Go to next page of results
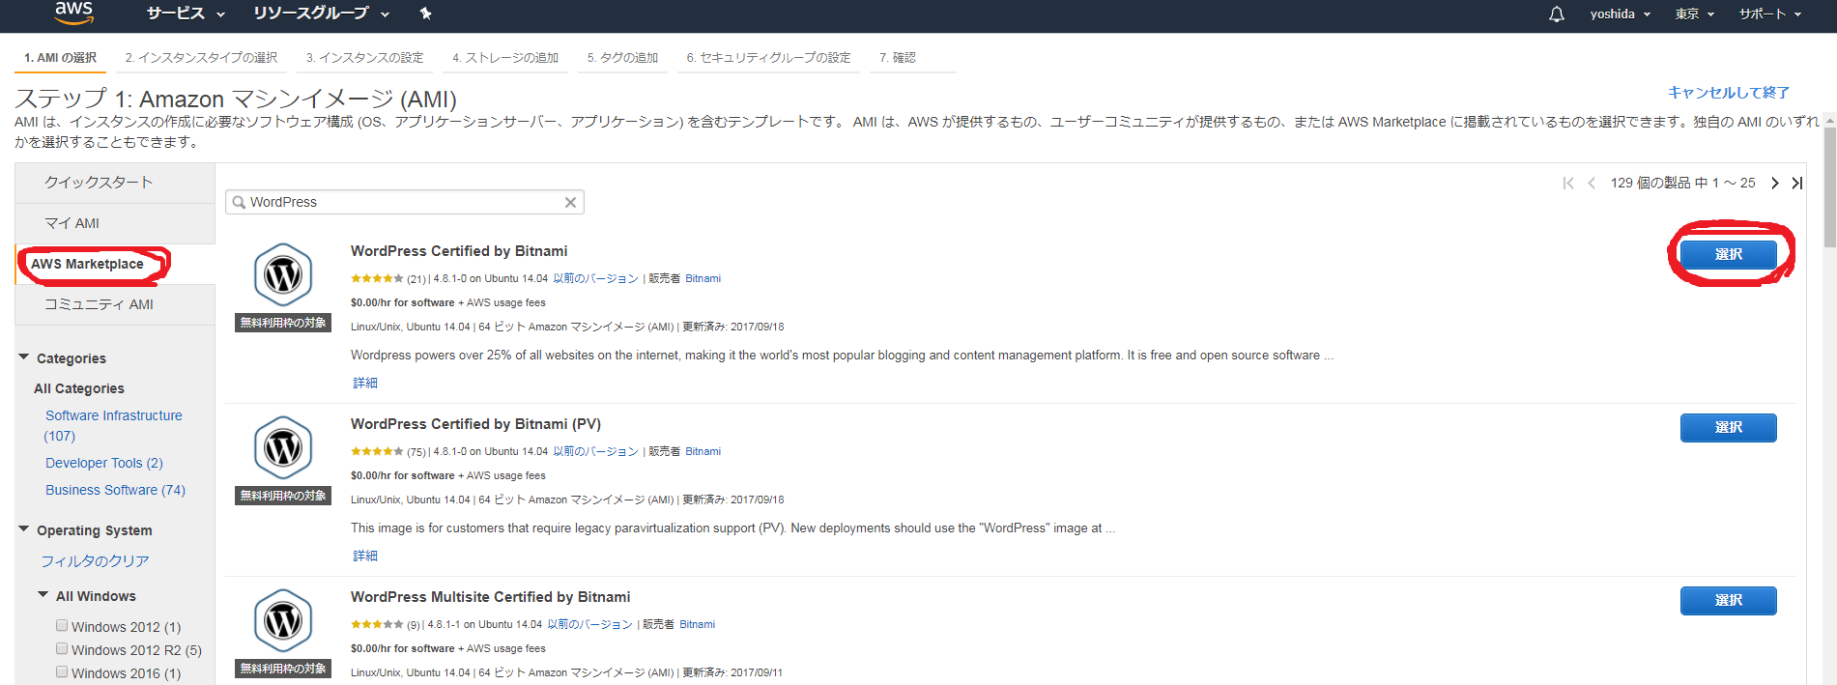 coord(1774,183)
